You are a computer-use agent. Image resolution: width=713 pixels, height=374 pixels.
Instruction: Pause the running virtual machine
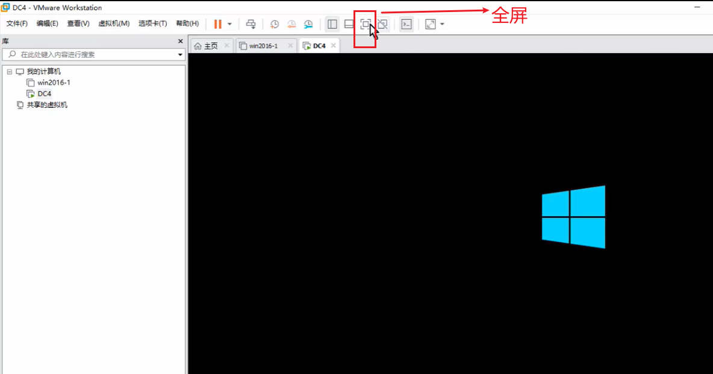(x=218, y=24)
